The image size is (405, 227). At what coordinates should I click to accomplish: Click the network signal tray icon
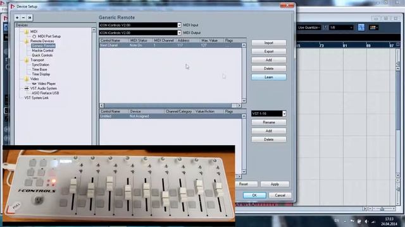(373, 221)
